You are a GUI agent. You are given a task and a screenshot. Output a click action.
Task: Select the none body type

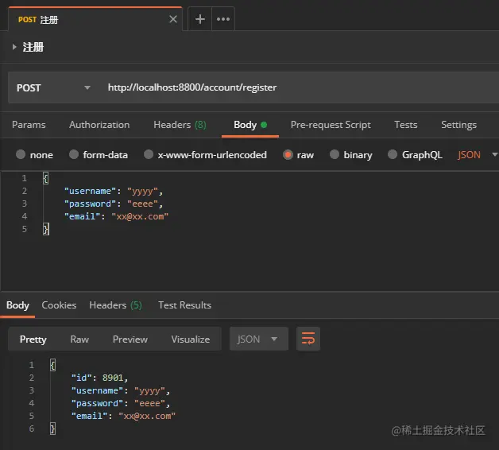pos(34,155)
